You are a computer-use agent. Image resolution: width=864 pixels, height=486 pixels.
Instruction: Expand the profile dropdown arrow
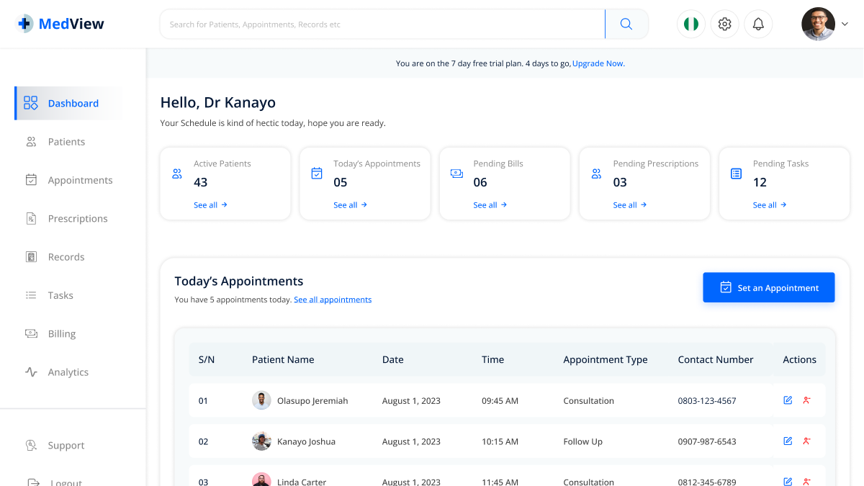845,24
